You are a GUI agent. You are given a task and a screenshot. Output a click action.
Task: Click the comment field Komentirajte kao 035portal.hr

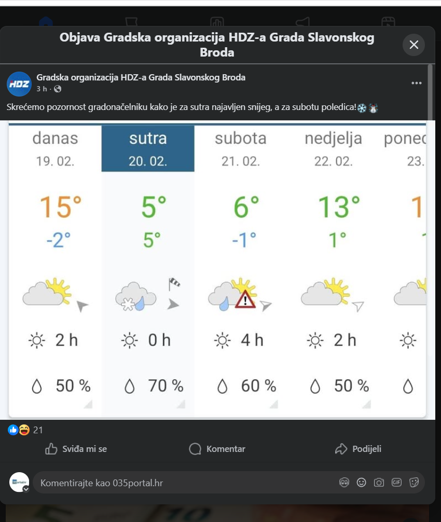click(182, 483)
